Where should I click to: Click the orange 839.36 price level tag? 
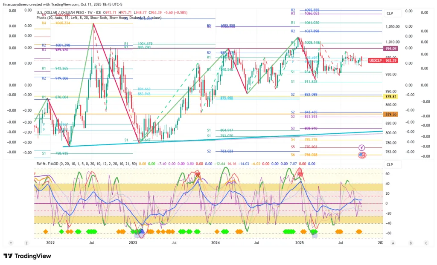[x=391, y=114]
